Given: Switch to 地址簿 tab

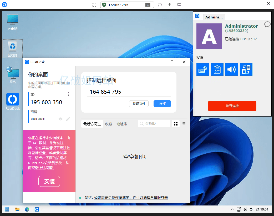Looking at the screenshot, I should point(122,124).
